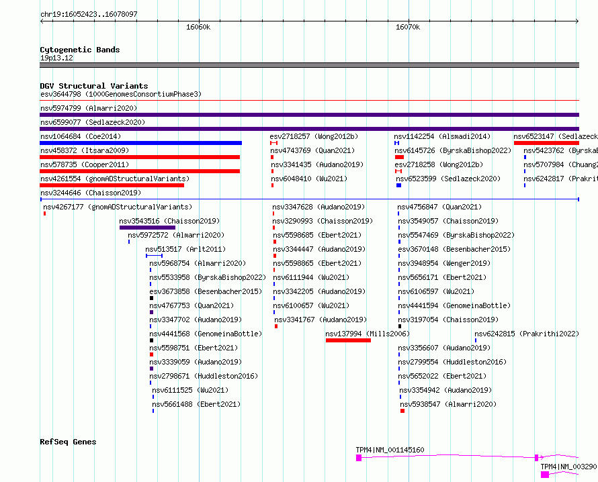The image size is (598, 482).
Task: Open nsv2799554 (Huddleston2016) entry
Action: (x=452, y=362)
